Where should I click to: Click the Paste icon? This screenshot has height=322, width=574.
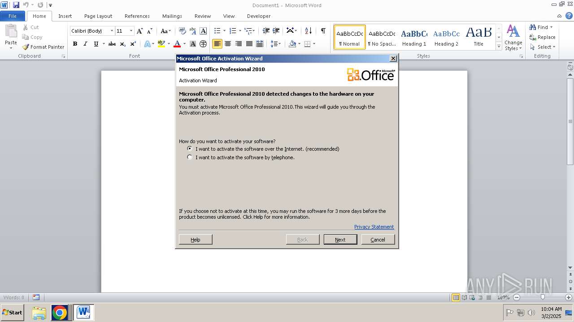(11, 32)
